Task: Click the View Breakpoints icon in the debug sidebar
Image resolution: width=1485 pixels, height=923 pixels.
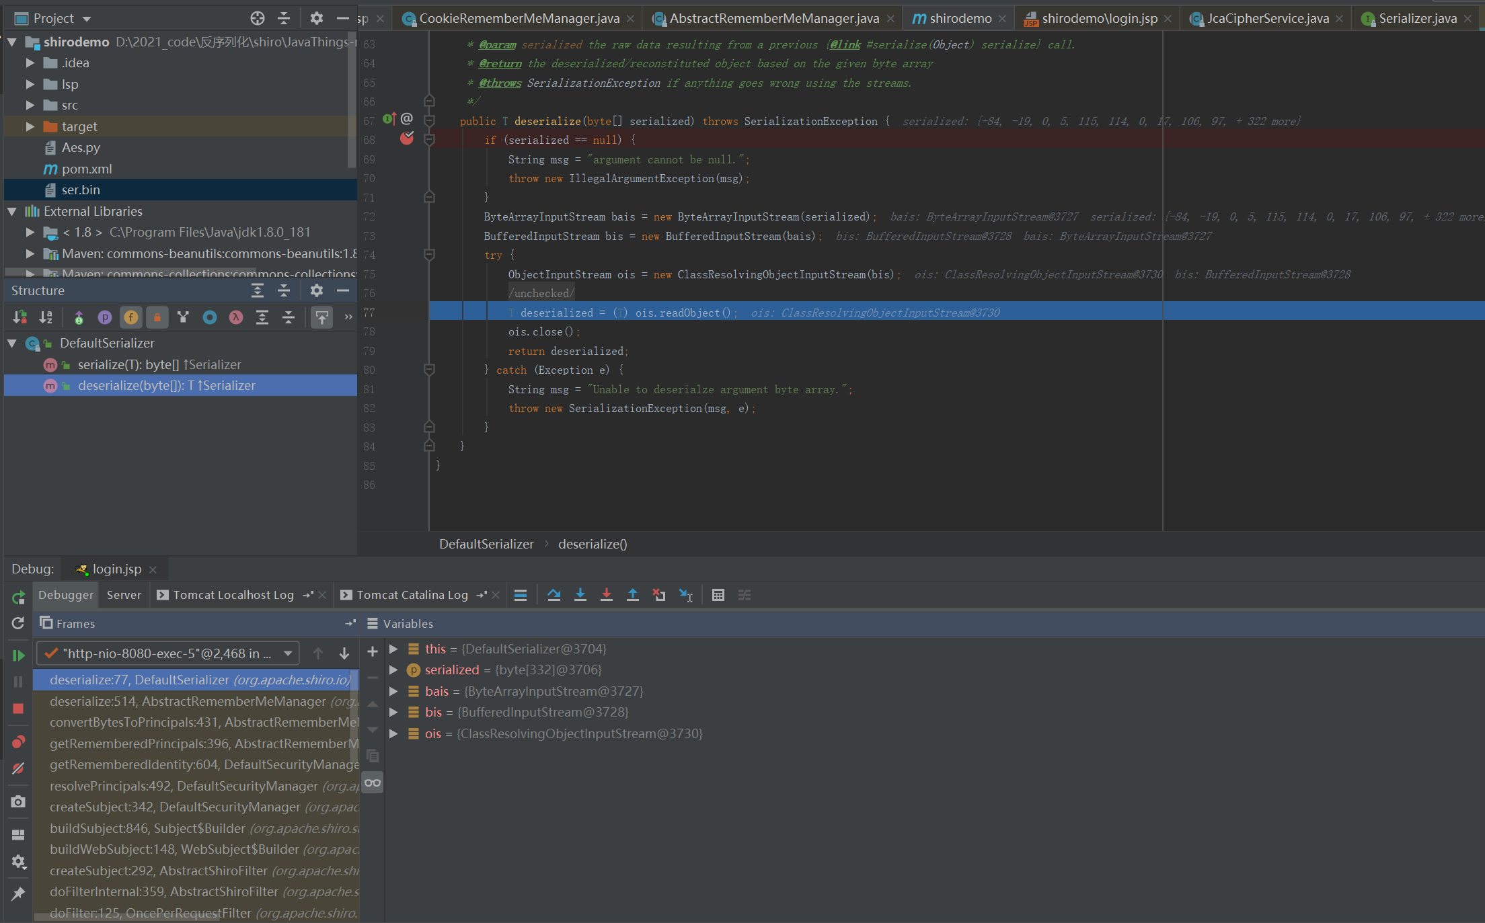Action: point(18,741)
